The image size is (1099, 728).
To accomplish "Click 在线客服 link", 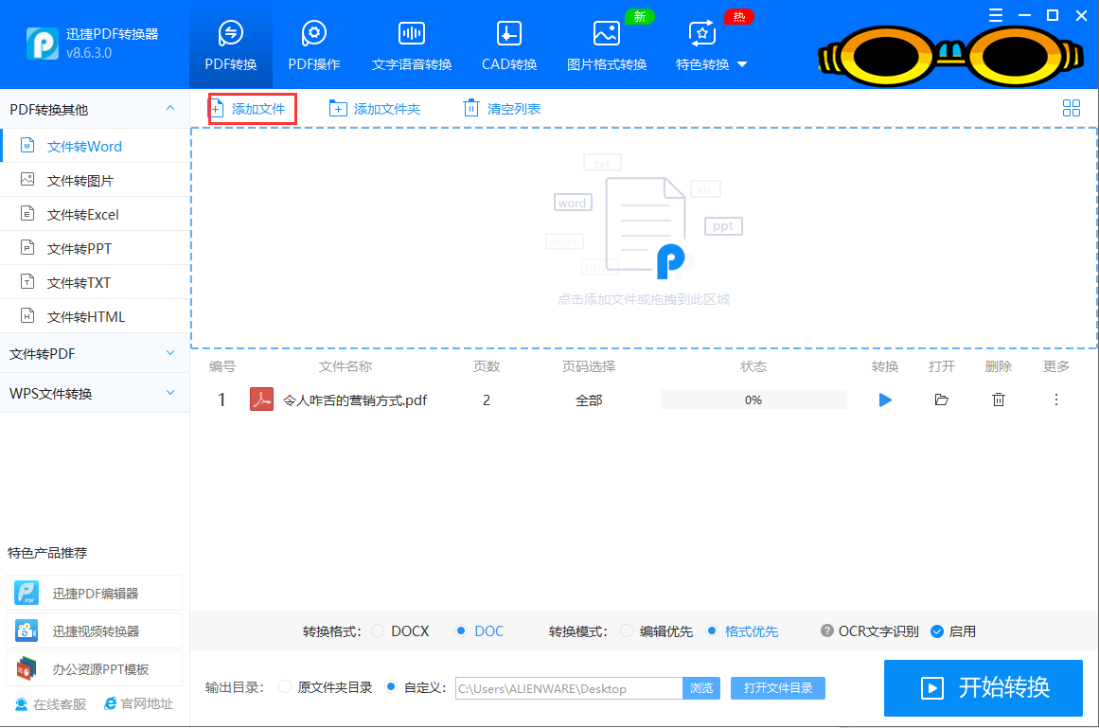I will (50, 703).
